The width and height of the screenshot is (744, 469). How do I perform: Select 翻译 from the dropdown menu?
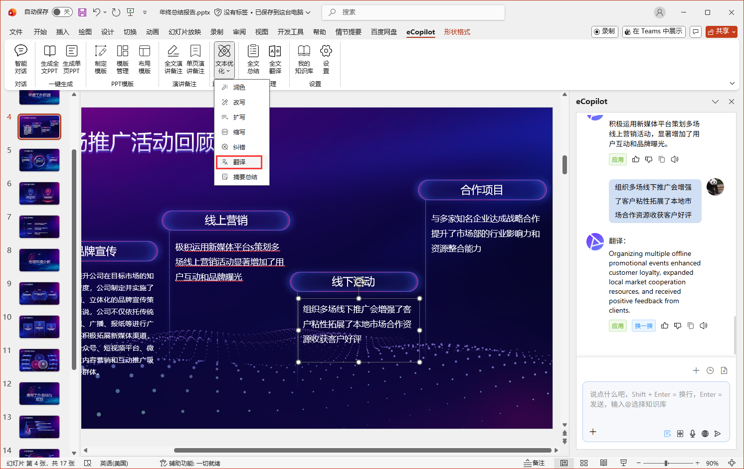[x=239, y=162]
